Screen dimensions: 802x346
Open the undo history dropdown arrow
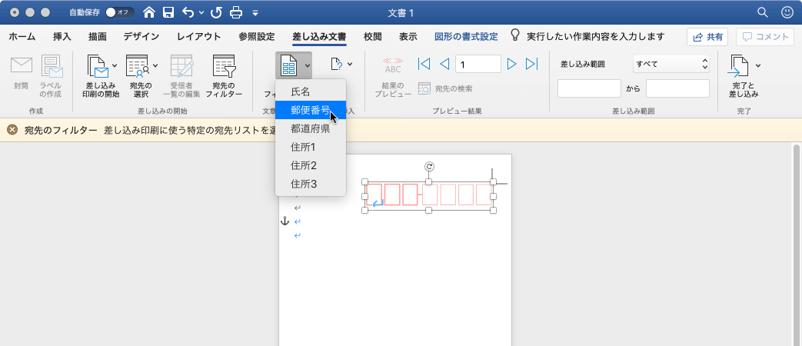[201, 12]
